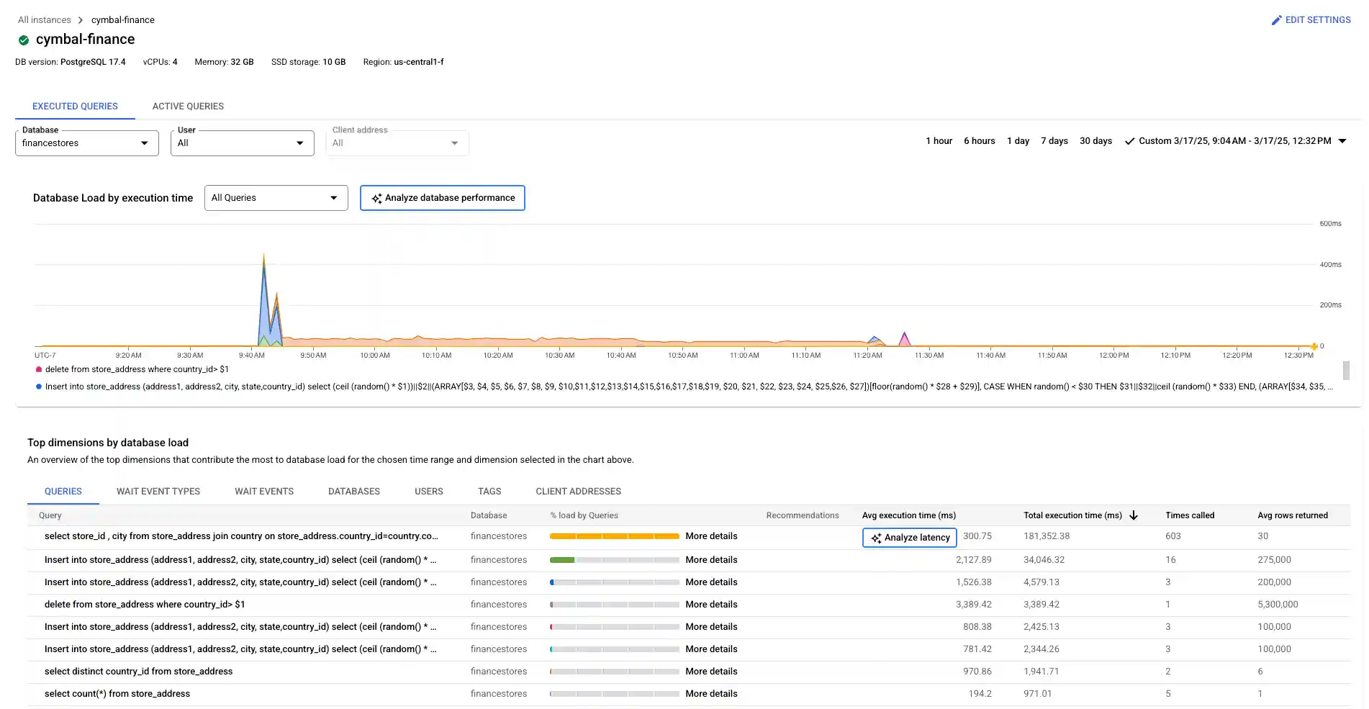The image size is (1369, 709).
Task: Click the Analyze latency sparkle icon
Action: tap(877, 538)
